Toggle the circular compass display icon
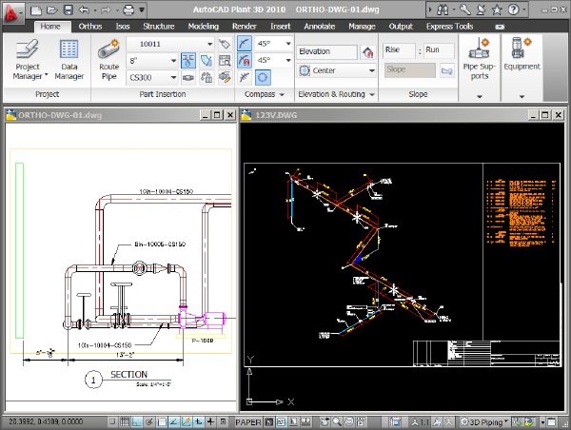This screenshot has width=571, height=430. (x=263, y=78)
